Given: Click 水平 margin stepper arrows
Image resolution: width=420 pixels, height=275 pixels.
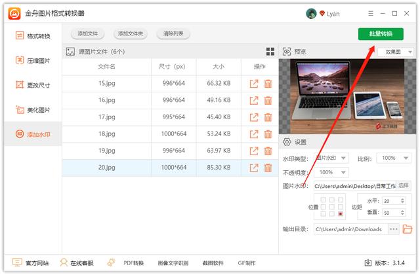Looking at the screenshot, I should tap(402, 201).
